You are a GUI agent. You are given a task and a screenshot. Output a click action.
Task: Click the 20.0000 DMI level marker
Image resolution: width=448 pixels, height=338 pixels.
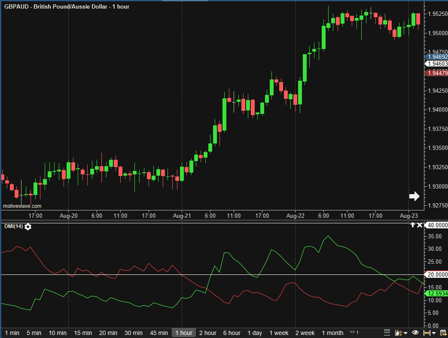pos(436,274)
